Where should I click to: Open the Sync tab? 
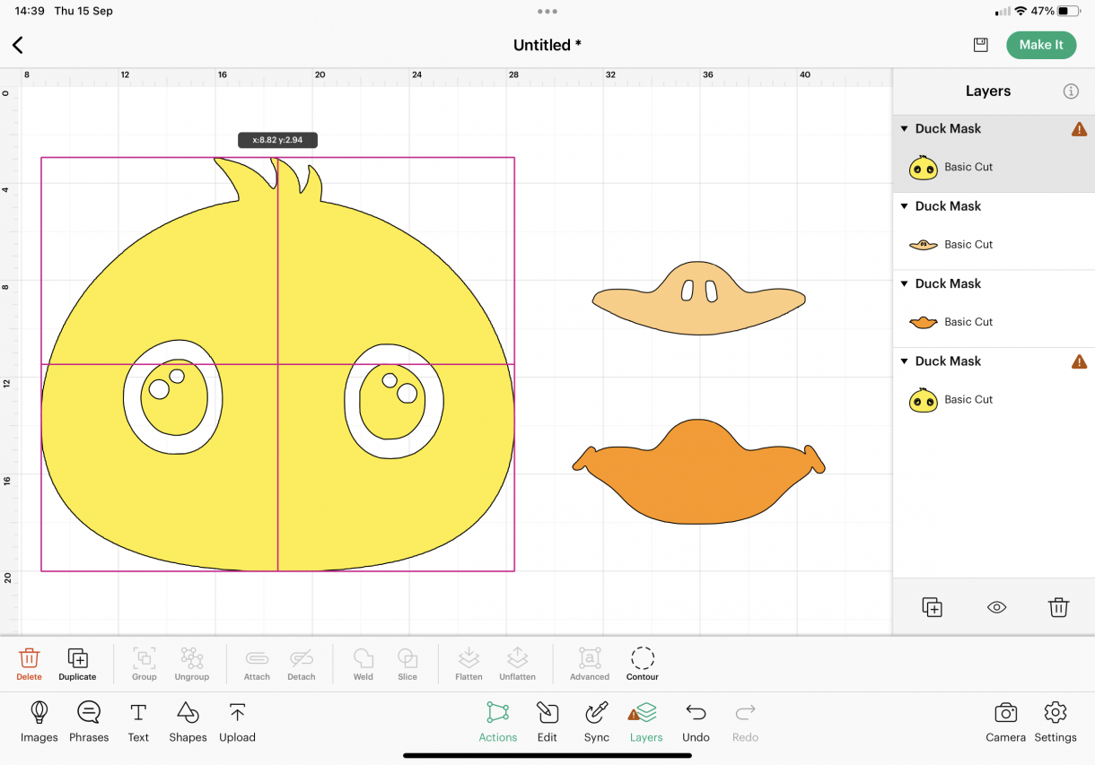tap(597, 722)
